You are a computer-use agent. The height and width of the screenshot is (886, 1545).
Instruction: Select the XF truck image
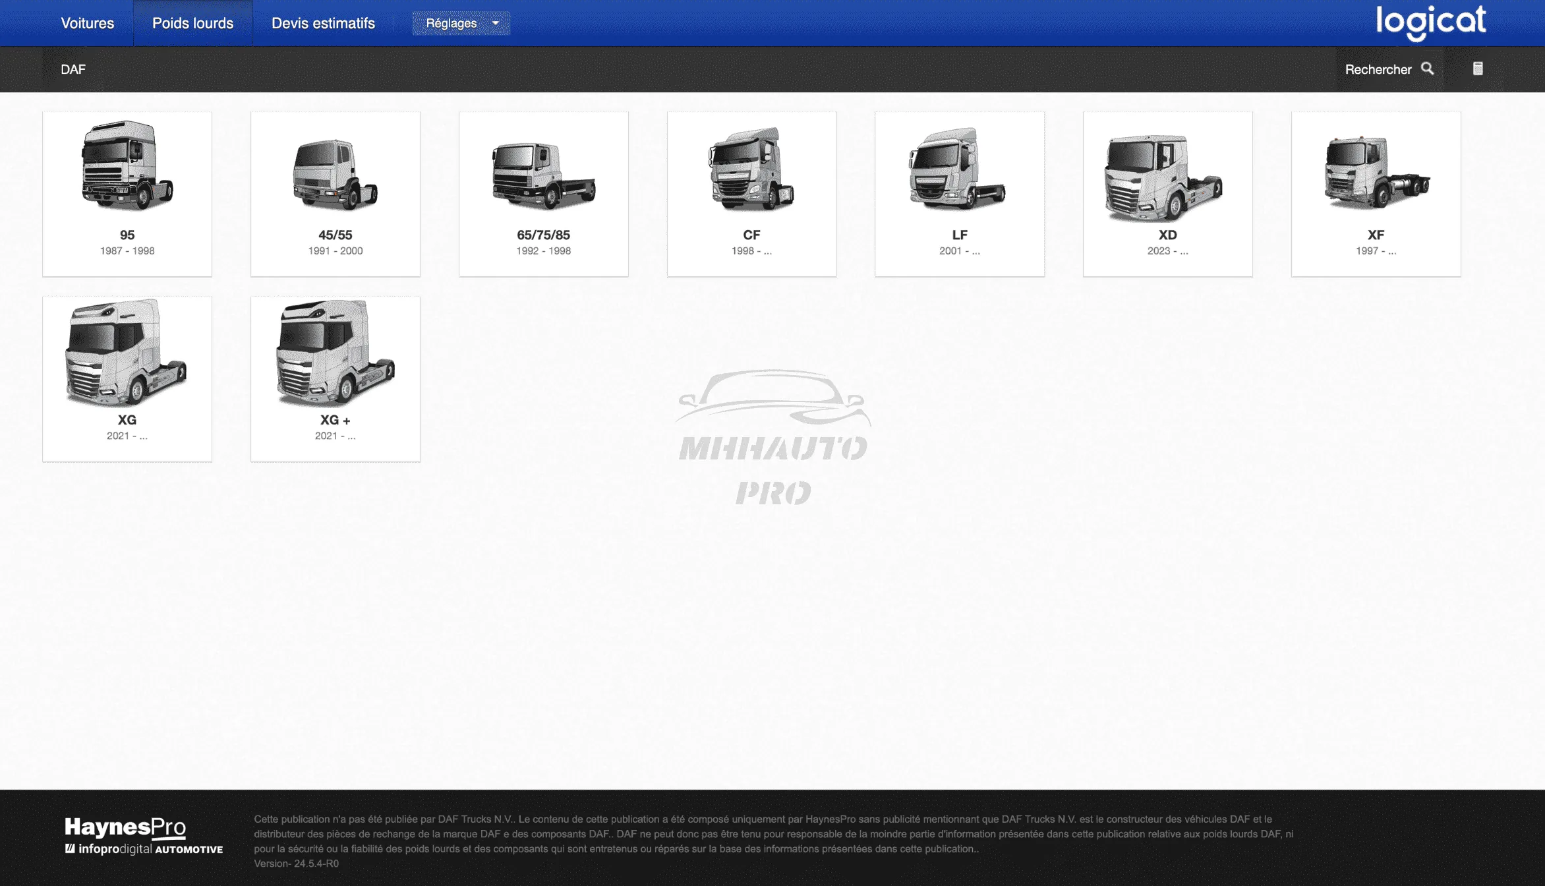pyautogui.click(x=1376, y=173)
